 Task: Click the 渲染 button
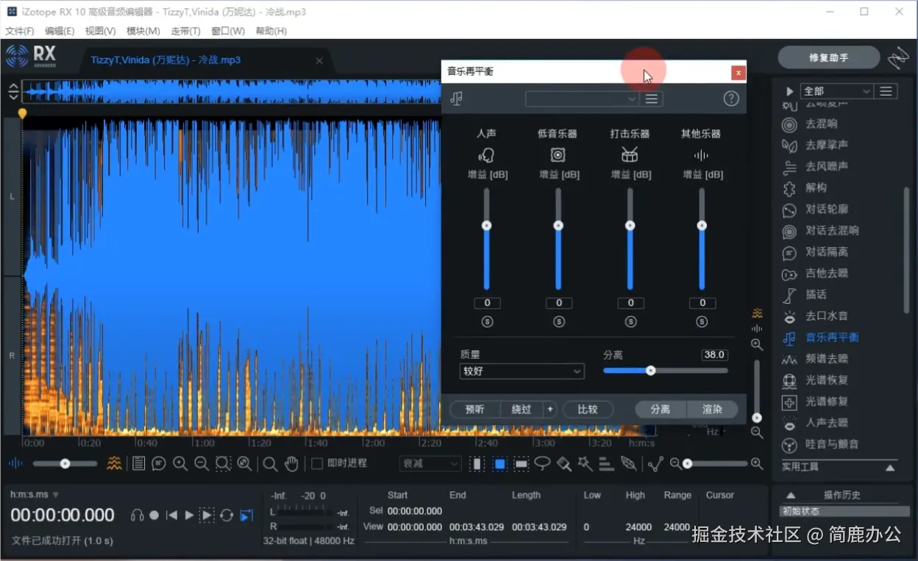pyautogui.click(x=711, y=409)
